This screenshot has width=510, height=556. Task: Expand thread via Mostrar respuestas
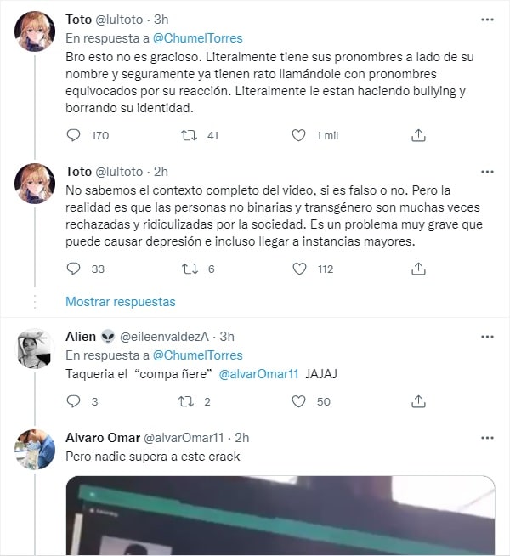click(121, 302)
